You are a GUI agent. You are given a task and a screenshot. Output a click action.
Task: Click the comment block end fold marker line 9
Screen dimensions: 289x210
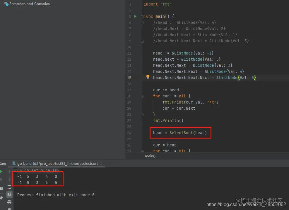tap(142, 41)
